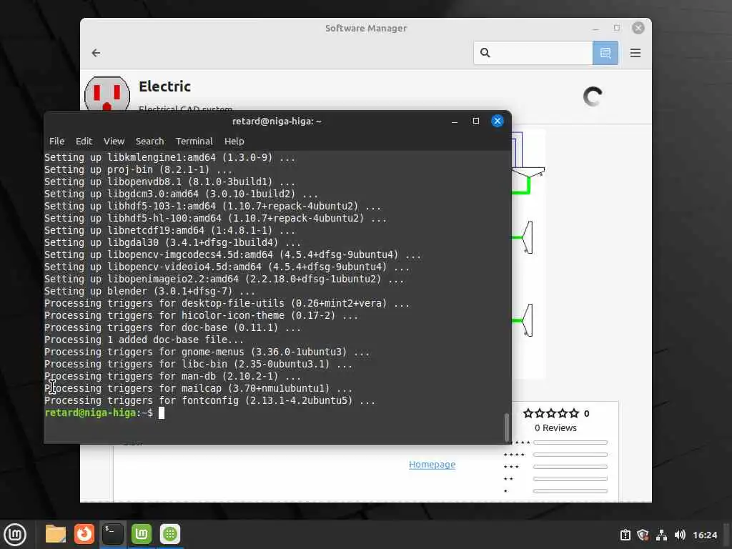
Task: Click the green grid app taskbar icon
Action: [x=170, y=534]
